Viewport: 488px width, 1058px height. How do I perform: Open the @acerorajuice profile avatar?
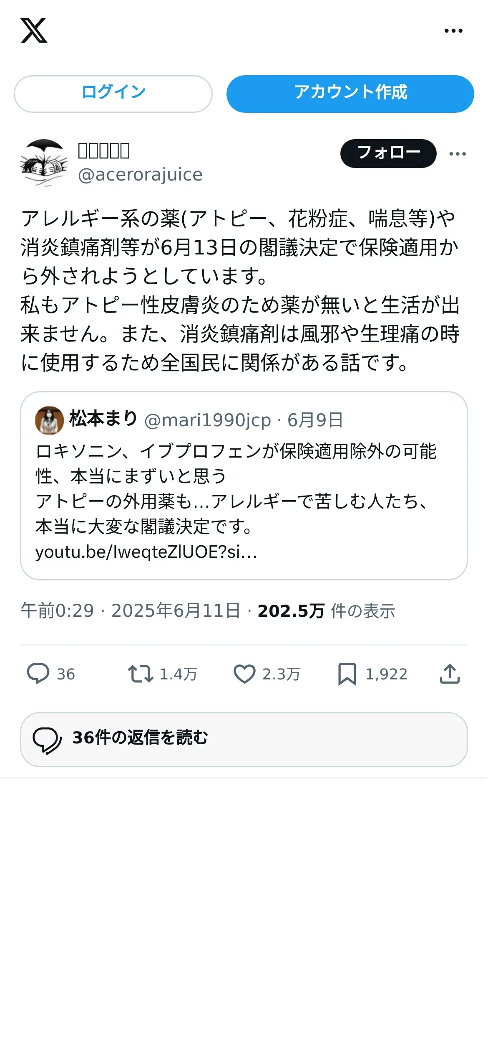tap(44, 163)
